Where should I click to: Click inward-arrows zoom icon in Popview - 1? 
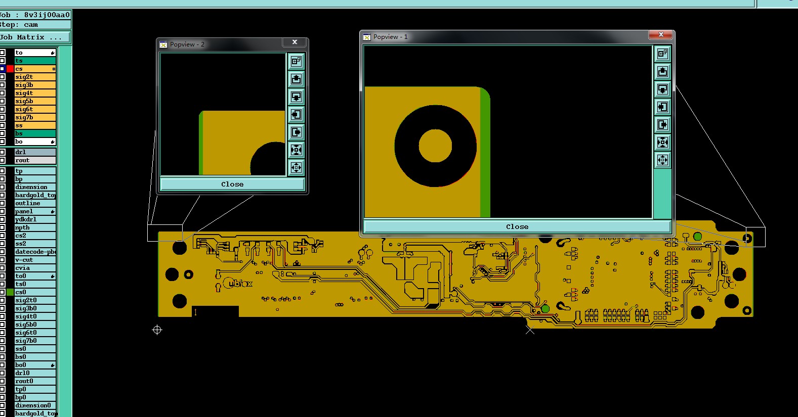662,143
